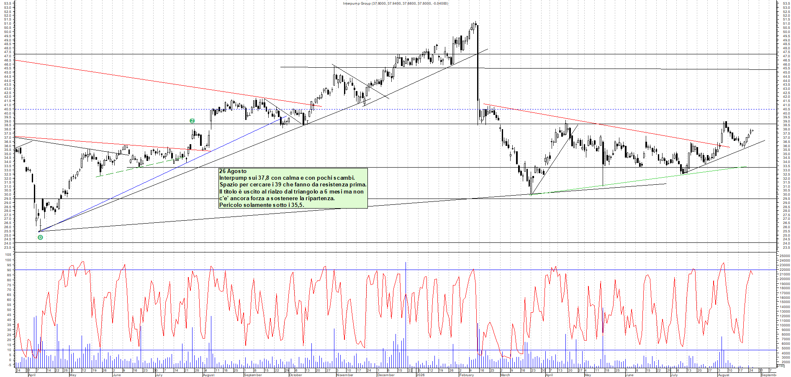Click the March label on the time axis
The height and width of the screenshot is (377, 791).
(x=505, y=375)
